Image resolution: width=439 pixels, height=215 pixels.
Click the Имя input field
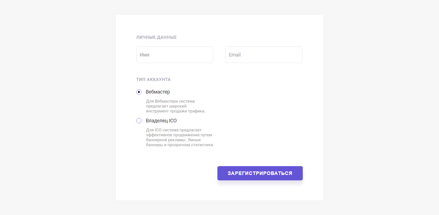(x=175, y=55)
